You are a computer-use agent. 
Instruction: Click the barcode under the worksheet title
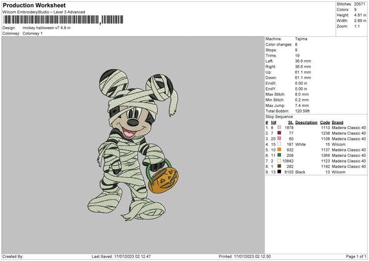pos(63,20)
